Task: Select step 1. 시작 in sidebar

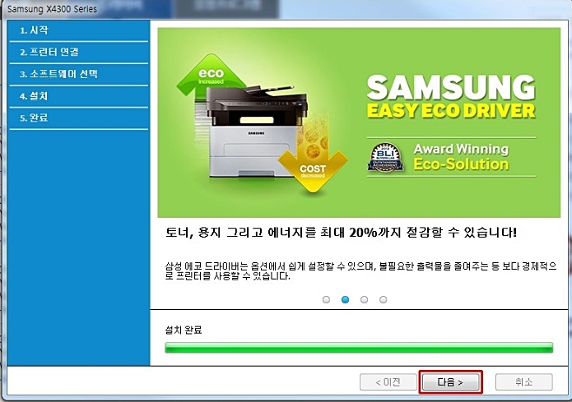Action: point(79,30)
